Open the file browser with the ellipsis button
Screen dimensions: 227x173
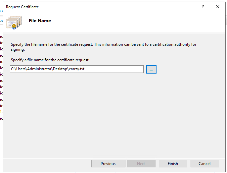[x=151, y=69]
